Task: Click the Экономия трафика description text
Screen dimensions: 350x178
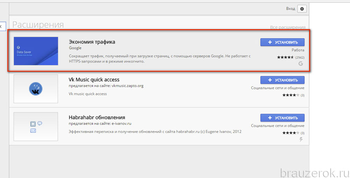Action: 159,59
